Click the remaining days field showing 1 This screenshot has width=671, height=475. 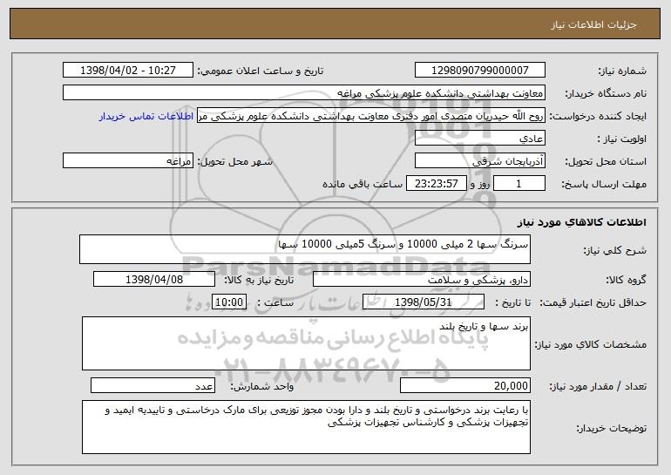(519, 184)
